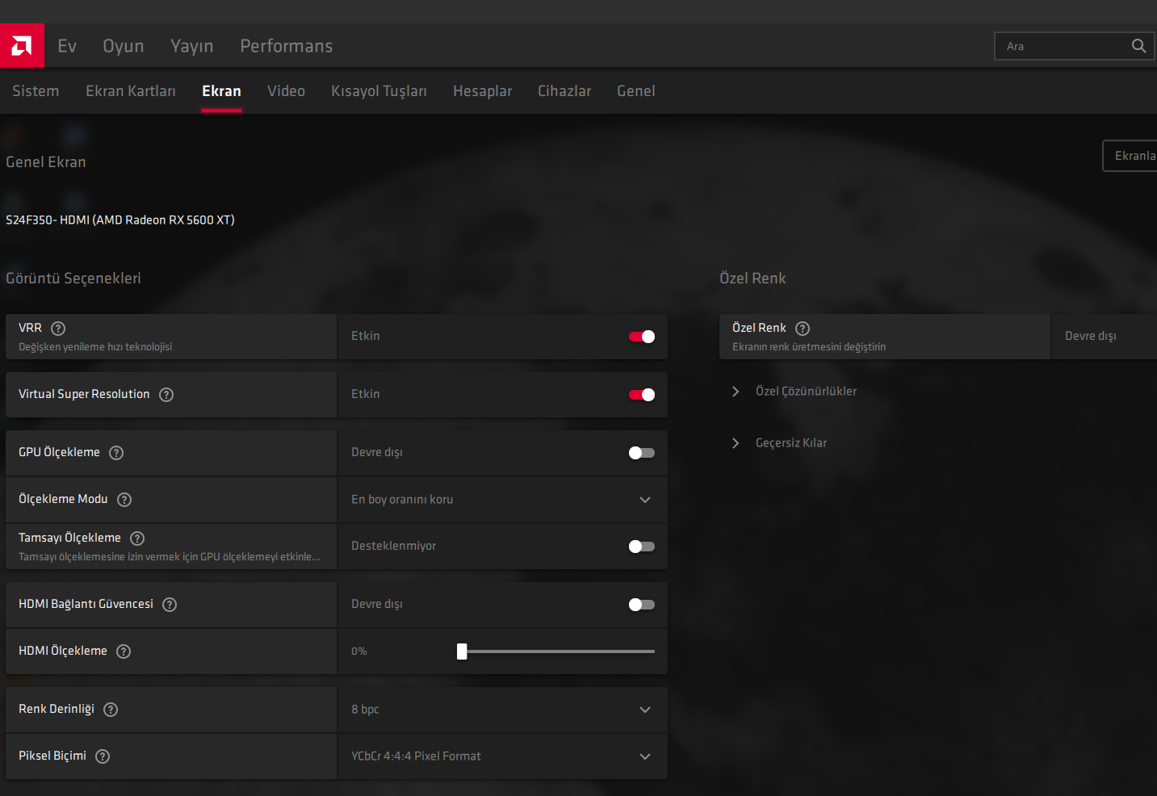Viewport: 1157px width, 796px height.
Task: Open Piksel Biçimi help icon
Action: coord(103,756)
